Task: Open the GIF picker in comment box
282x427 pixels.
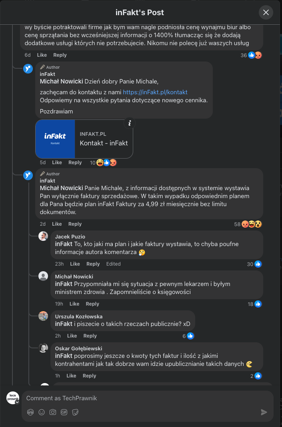Action: 64,412
